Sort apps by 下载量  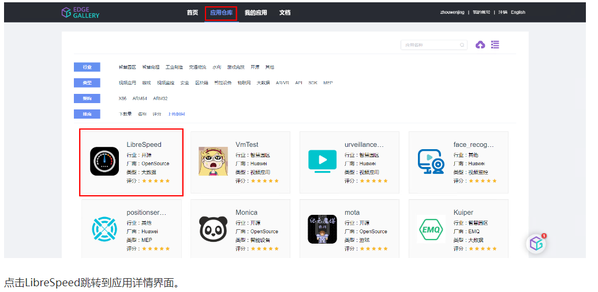(125, 114)
